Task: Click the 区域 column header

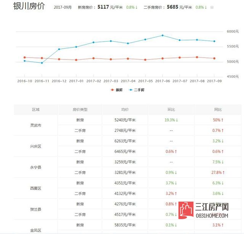Action: tap(36, 109)
